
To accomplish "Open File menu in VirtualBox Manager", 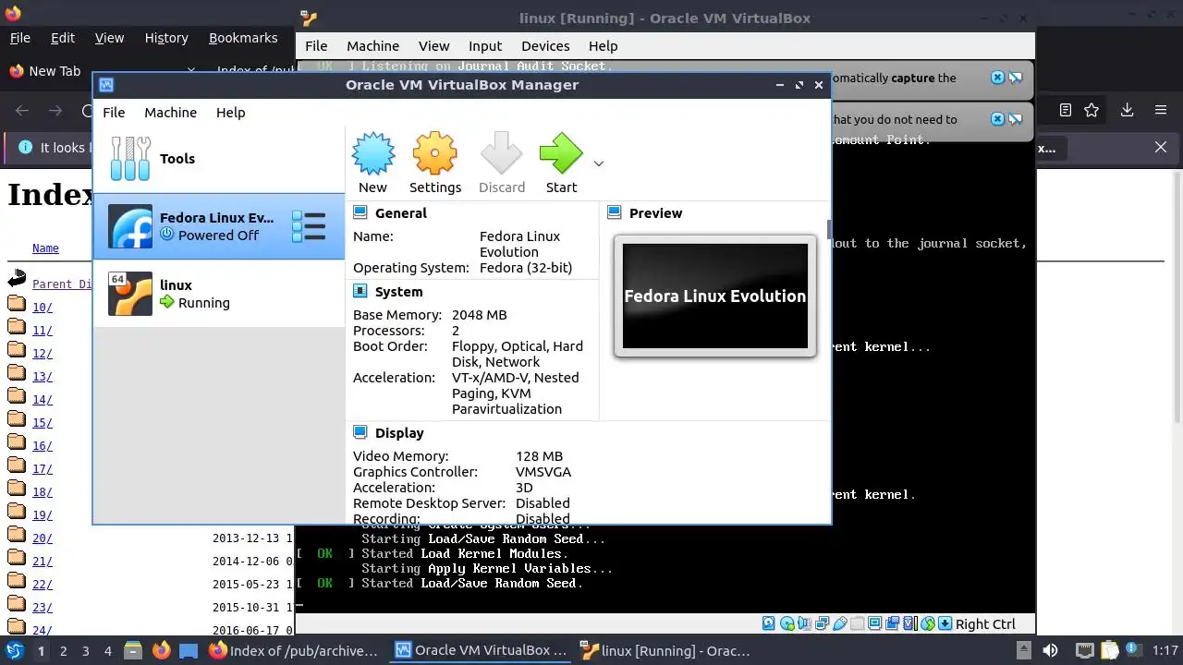I will point(114,112).
